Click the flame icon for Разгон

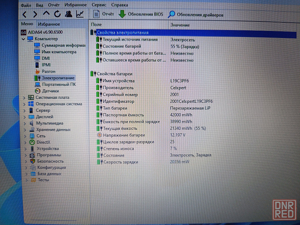tap(37, 71)
